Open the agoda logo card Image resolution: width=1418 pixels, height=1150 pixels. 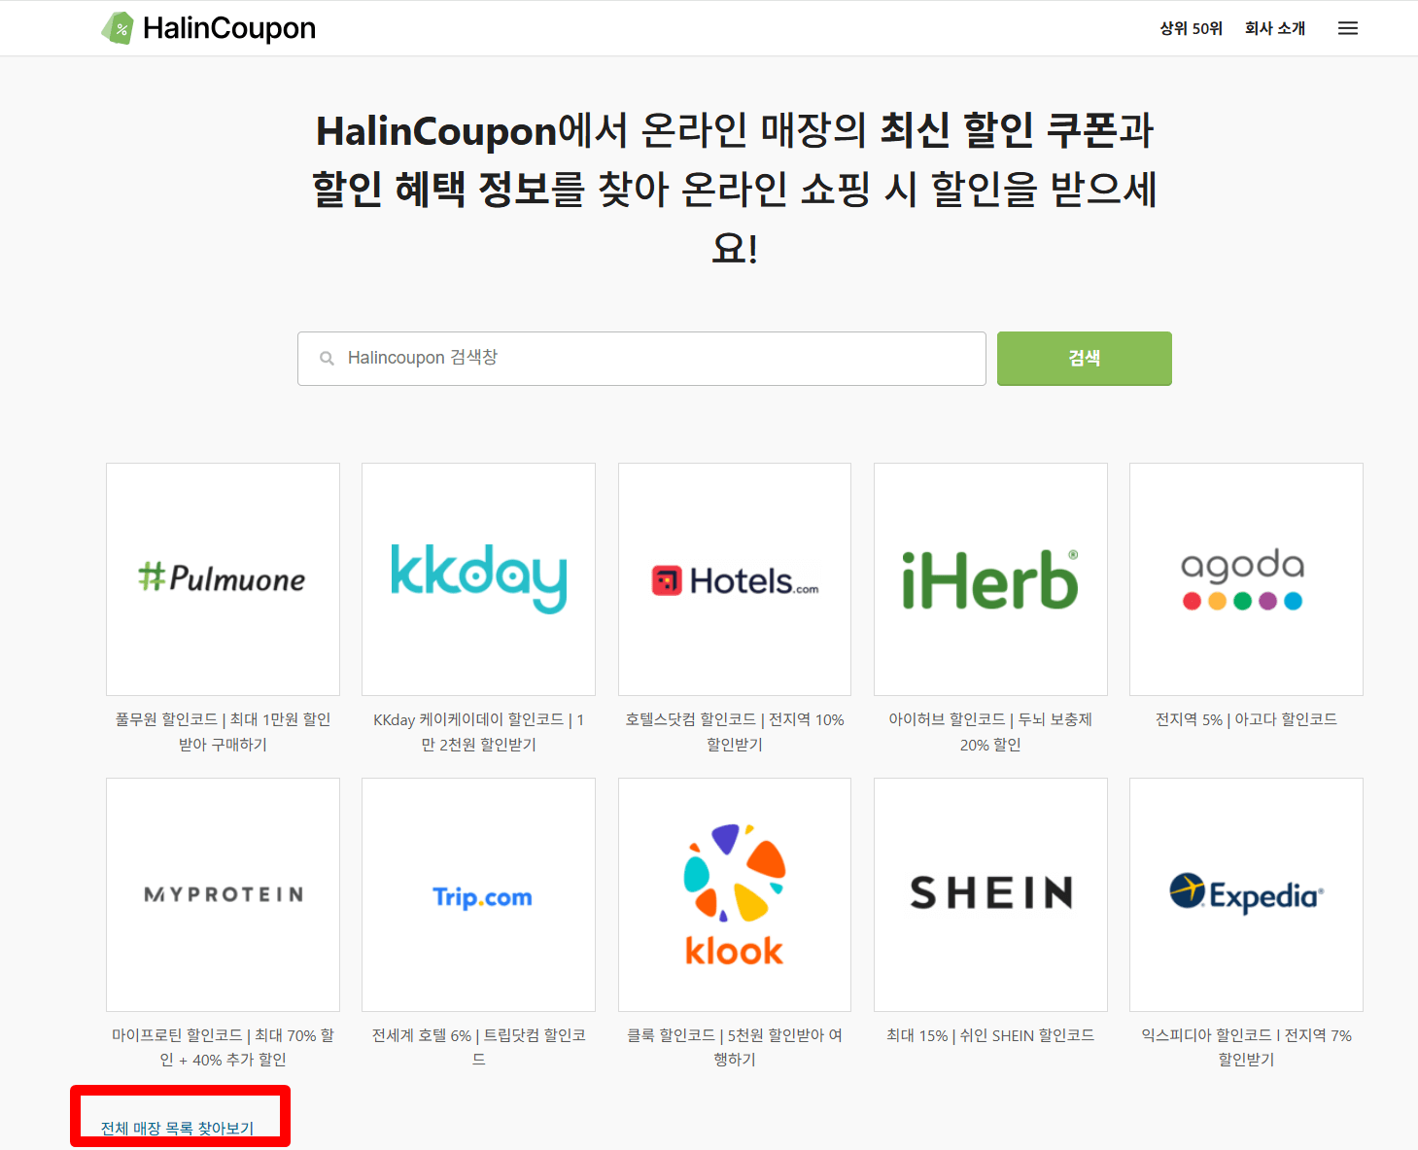[1246, 579]
